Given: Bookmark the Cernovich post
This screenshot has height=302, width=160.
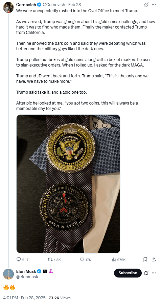Looking at the screenshot, I should (x=145, y=260).
